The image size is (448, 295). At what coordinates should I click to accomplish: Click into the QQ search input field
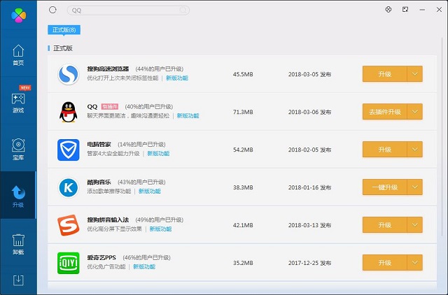(x=126, y=10)
